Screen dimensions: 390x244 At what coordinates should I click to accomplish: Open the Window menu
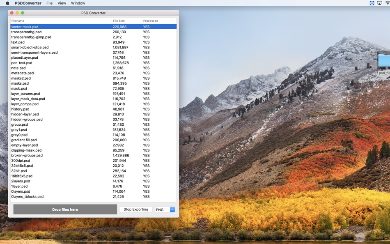click(x=78, y=3)
